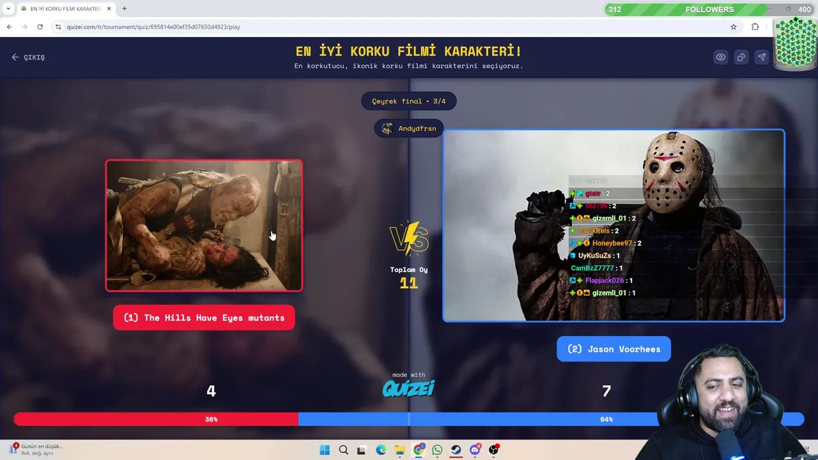Viewport: 818px width, 460px height.
Task: Select The Hills Have Eyes mutants image
Action: pos(204,226)
